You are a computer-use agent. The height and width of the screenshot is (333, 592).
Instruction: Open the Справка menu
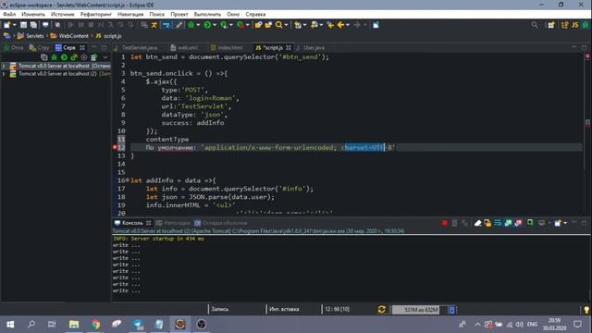click(x=255, y=14)
